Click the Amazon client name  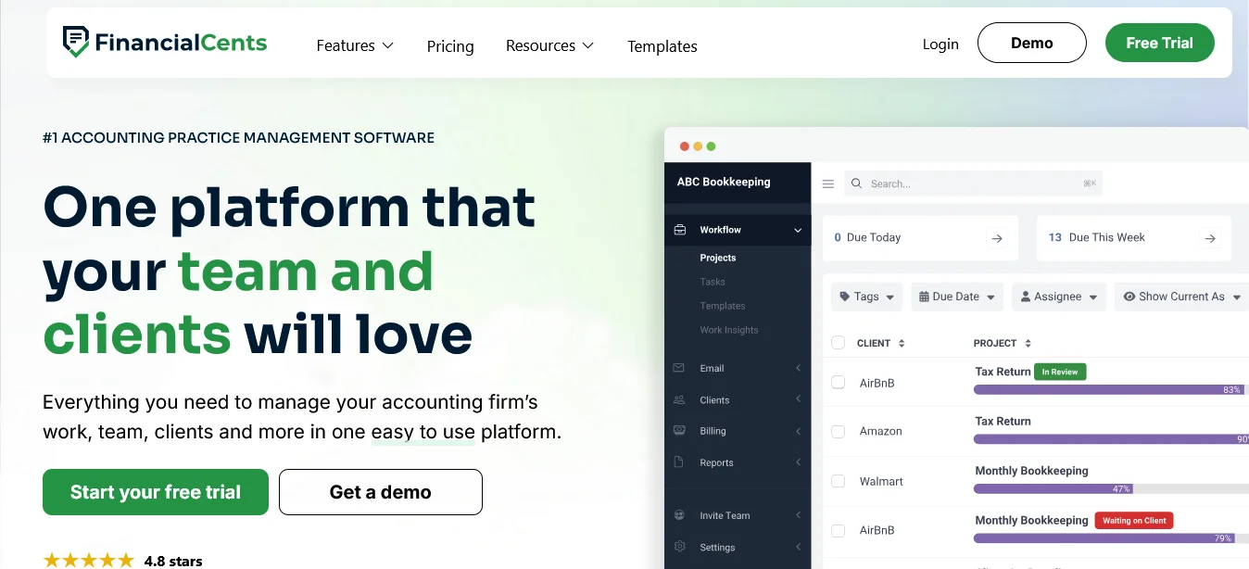pyautogui.click(x=880, y=431)
